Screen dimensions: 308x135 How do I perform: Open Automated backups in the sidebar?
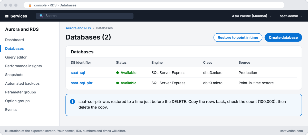point(22,83)
